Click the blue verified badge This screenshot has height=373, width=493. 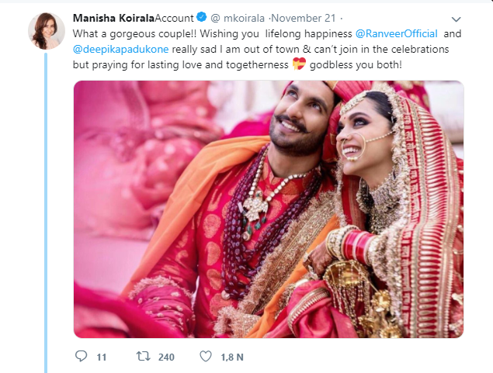[x=202, y=18]
